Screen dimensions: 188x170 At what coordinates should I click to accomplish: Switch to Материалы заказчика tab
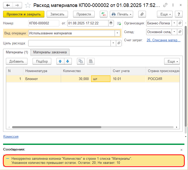click(50, 52)
